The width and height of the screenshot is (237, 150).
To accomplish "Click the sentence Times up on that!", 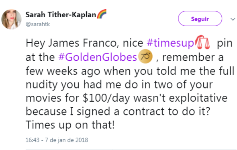I will (70, 125).
